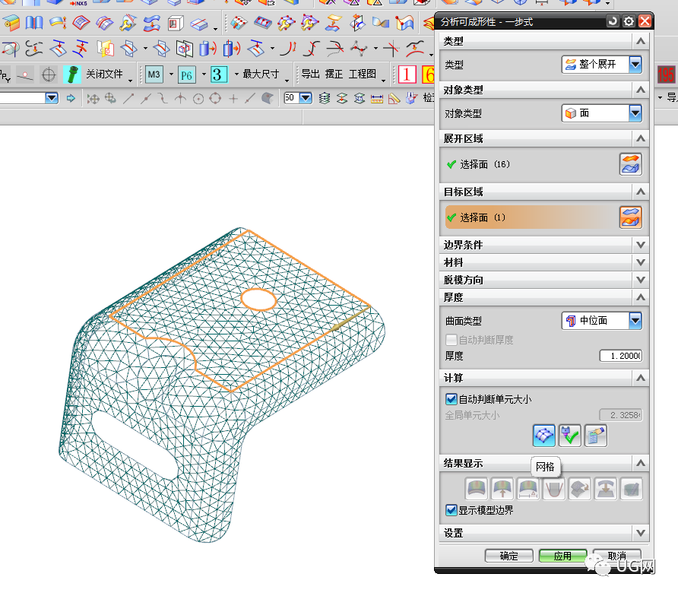Screen dimensions: 678x596
Task: Select target region face picker icon
Action: point(631,217)
